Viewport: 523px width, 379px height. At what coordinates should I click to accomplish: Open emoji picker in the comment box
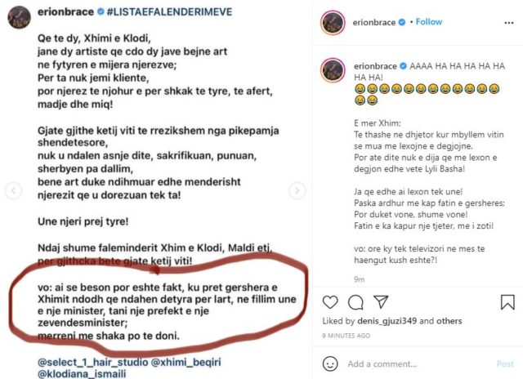tap(330, 363)
